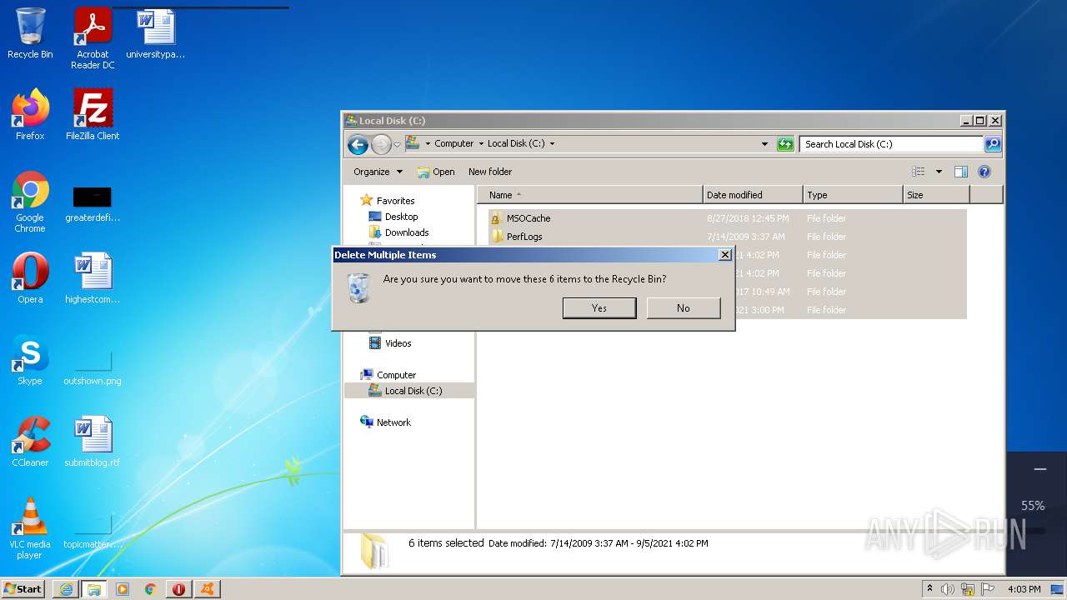Screen dimensions: 1067x600
Task: Select the universitypa… Word document icon
Action: [x=155, y=33]
